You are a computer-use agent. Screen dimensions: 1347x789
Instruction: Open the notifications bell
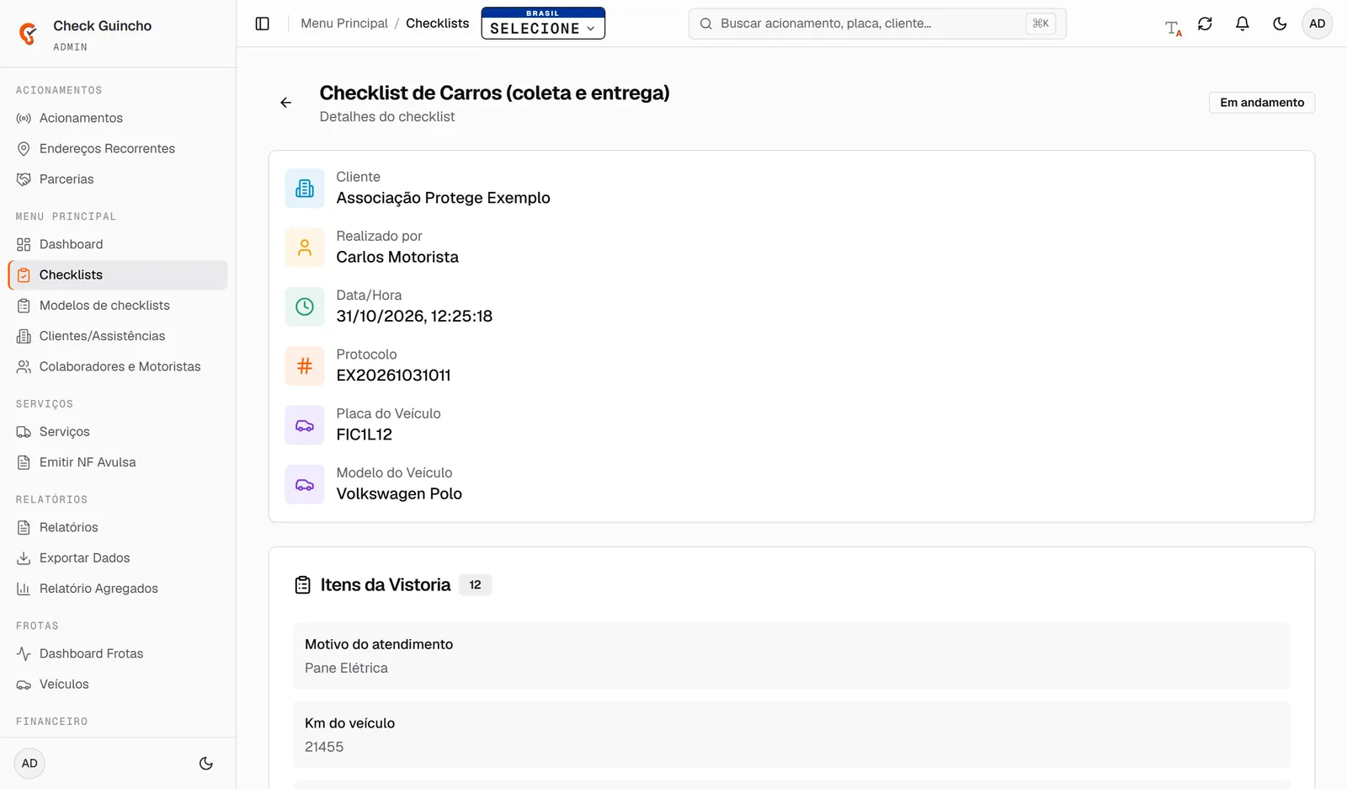pyautogui.click(x=1243, y=24)
